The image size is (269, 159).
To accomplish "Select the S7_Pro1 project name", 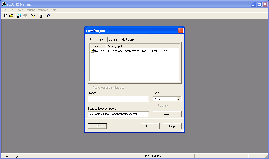I will (100, 51).
